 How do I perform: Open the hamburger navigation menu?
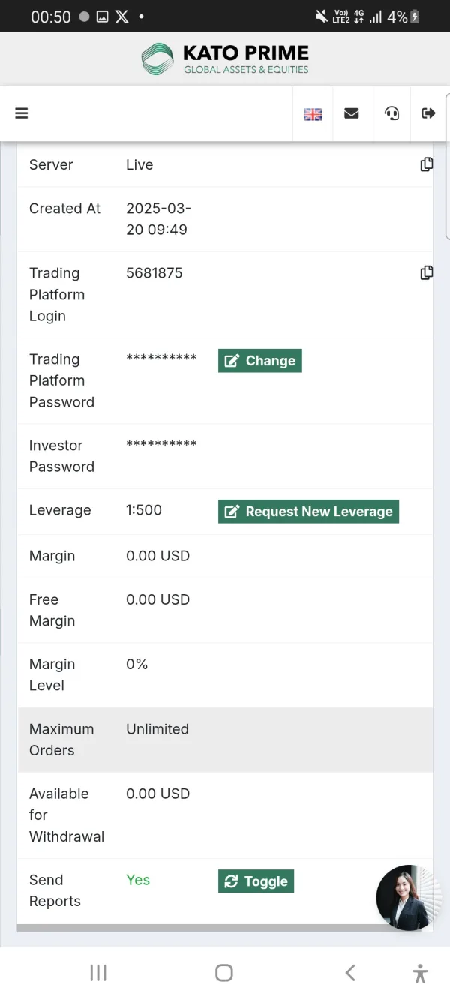click(x=22, y=113)
